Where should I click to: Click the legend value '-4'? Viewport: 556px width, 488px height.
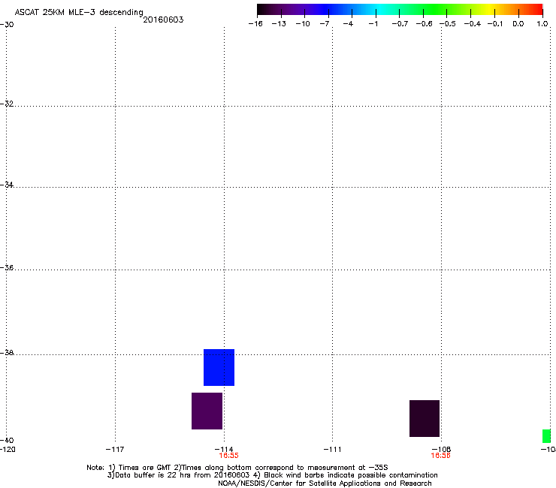click(348, 24)
